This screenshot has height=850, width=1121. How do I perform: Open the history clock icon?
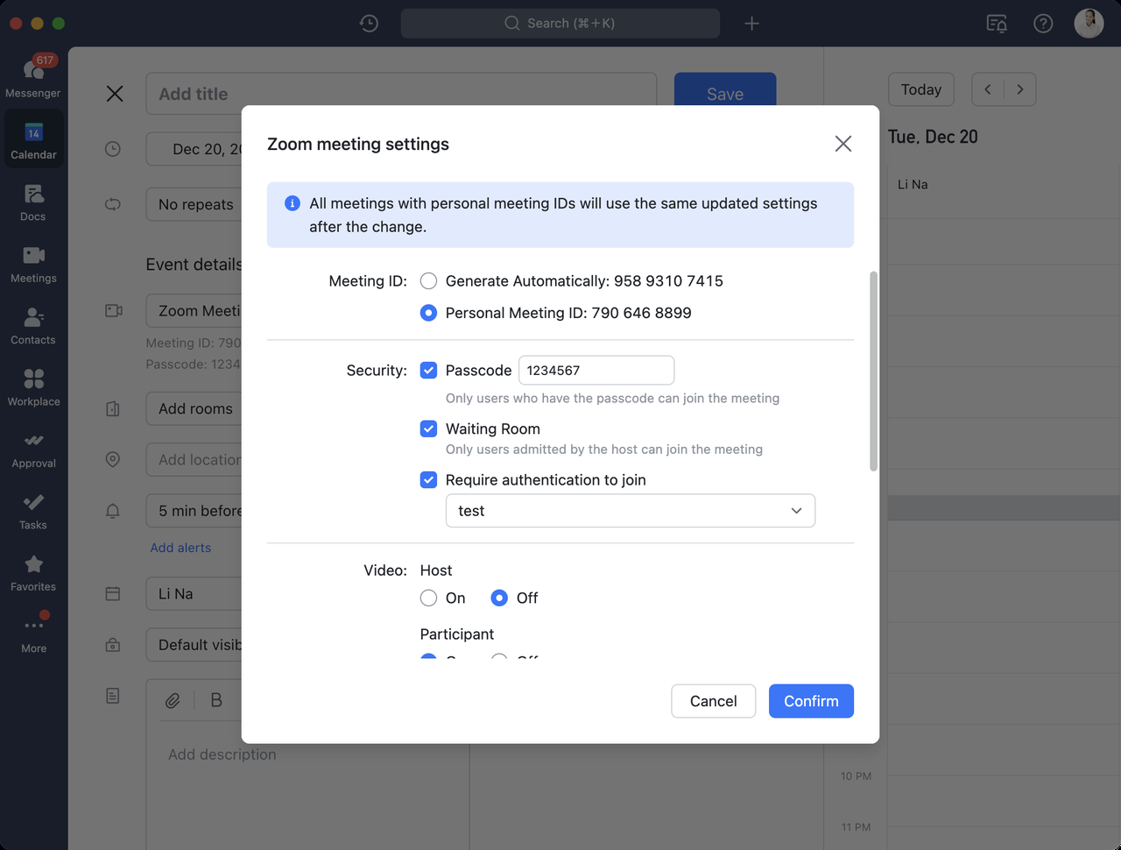pyautogui.click(x=369, y=24)
